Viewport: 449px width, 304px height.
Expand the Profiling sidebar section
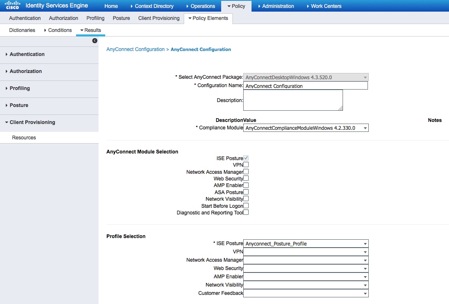click(49, 88)
